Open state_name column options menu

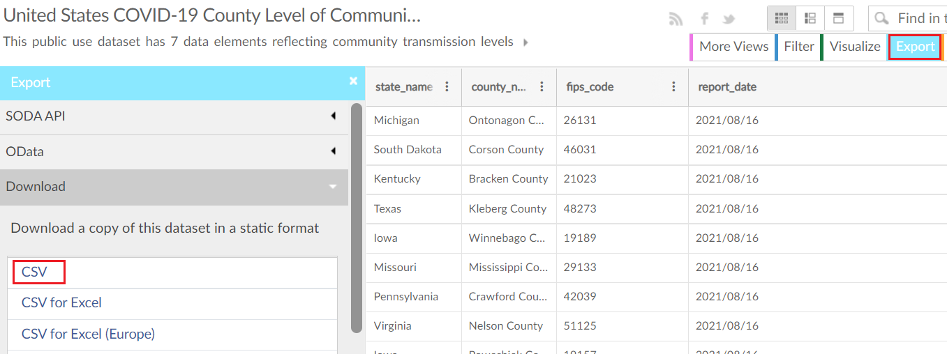(x=447, y=87)
